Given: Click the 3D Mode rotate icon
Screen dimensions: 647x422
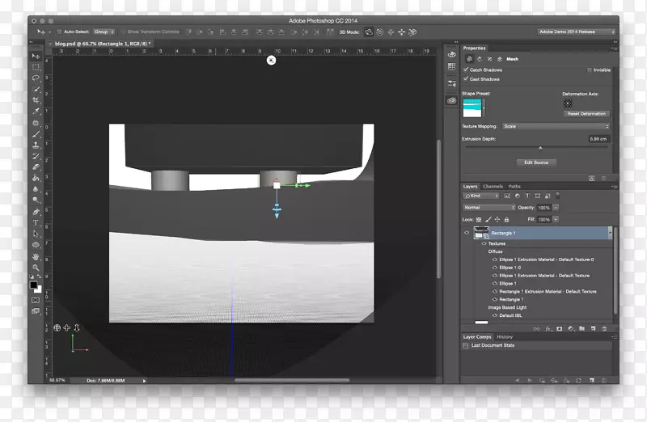Looking at the screenshot, I should point(369,32).
